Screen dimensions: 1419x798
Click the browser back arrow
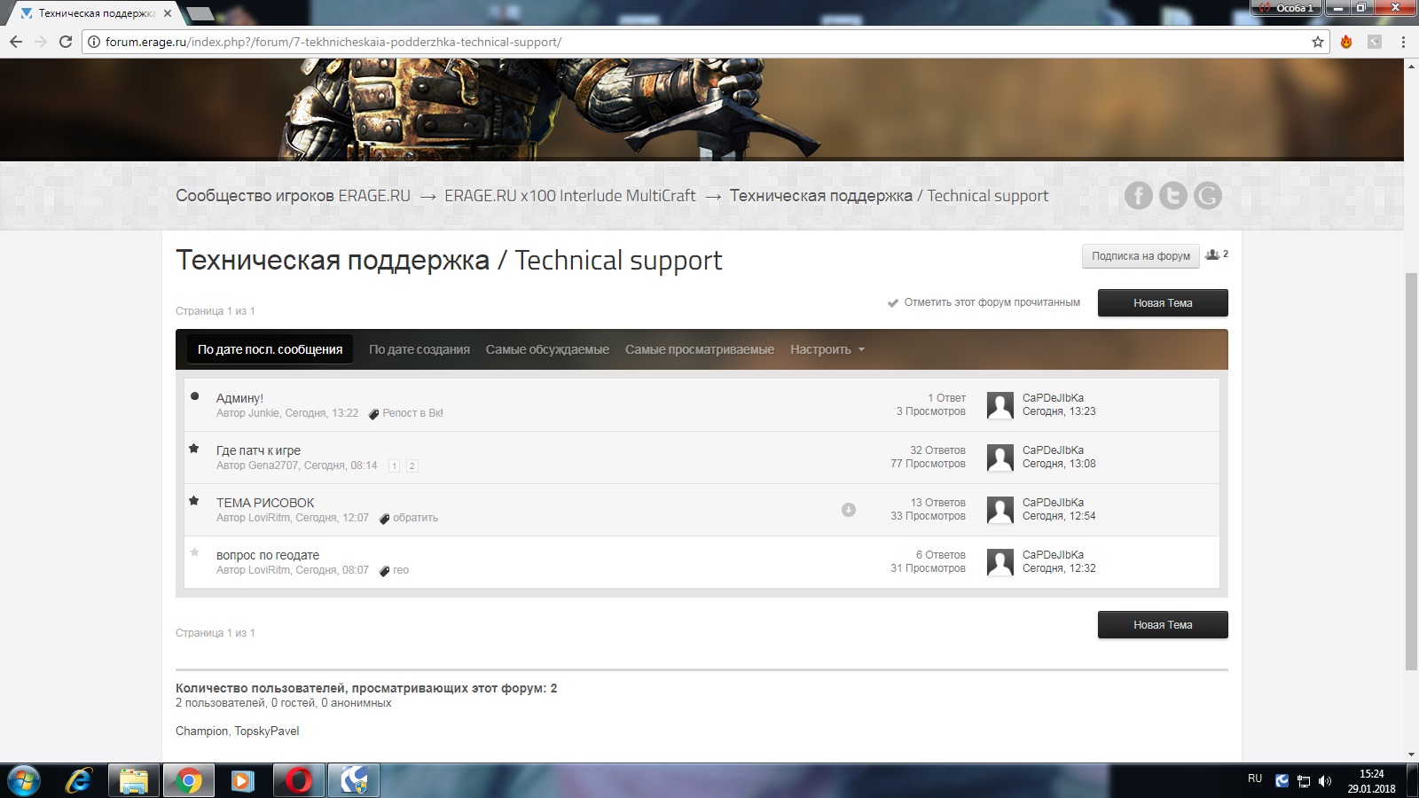[16, 42]
